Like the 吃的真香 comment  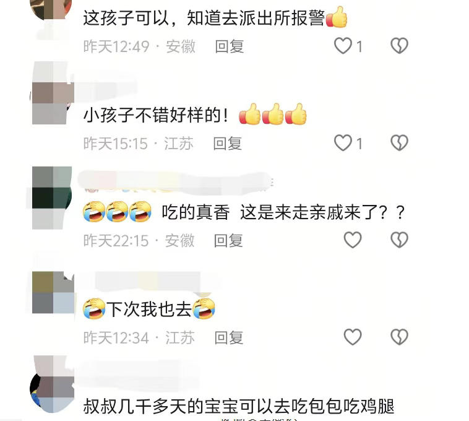353,240
